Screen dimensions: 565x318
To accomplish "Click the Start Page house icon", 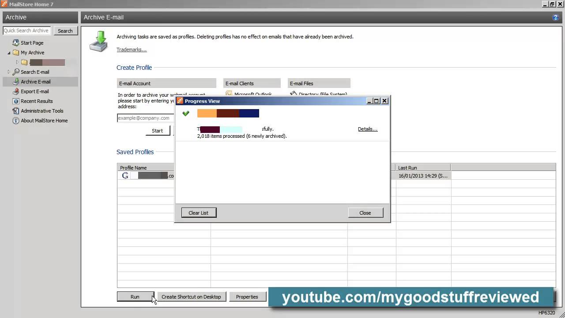I will (16, 43).
